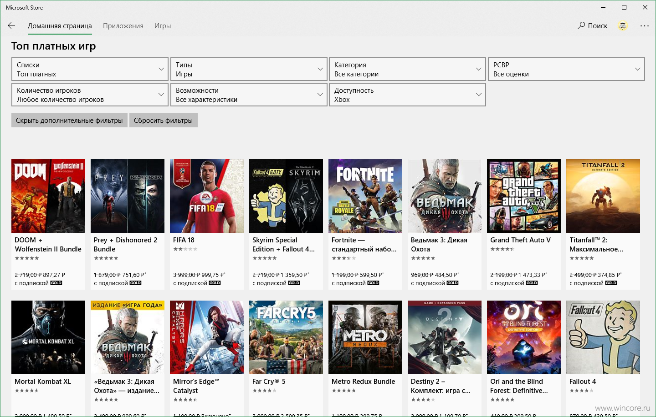Open Skyrim + Fallout 4 bundle cover
Image resolution: width=656 pixels, height=417 pixels.
(286, 196)
